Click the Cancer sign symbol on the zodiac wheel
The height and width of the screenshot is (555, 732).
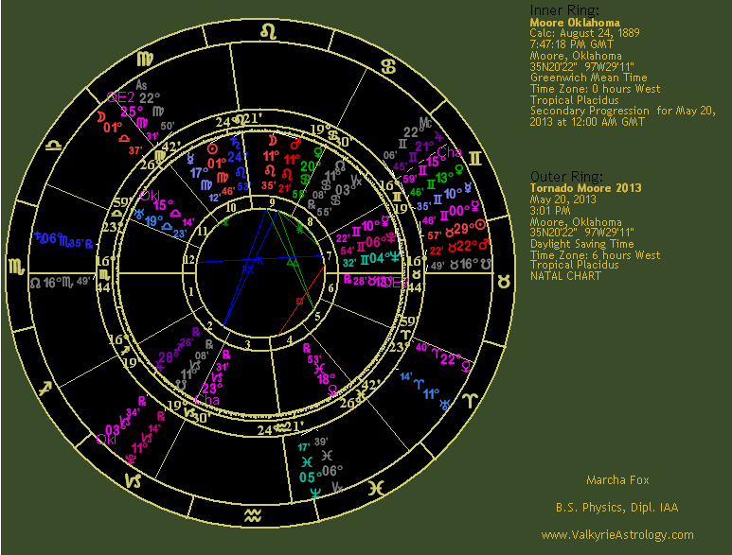(386, 67)
